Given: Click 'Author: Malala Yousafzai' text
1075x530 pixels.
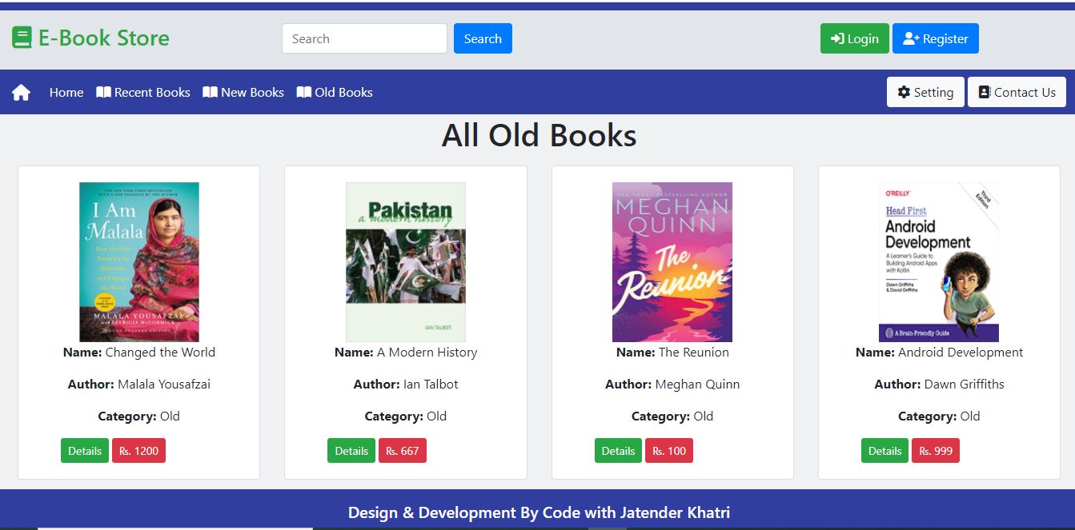Looking at the screenshot, I should (139, 384).
